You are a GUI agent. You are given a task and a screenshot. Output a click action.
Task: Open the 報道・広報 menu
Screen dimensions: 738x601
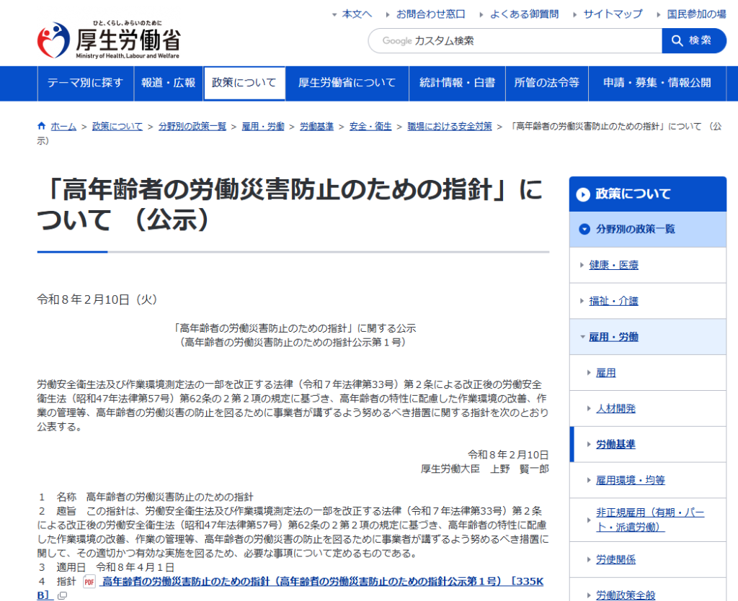(x=167, y=83)
